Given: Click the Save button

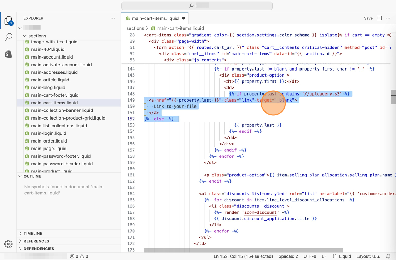Looking at the screenshot, I should tap(368, 18).
